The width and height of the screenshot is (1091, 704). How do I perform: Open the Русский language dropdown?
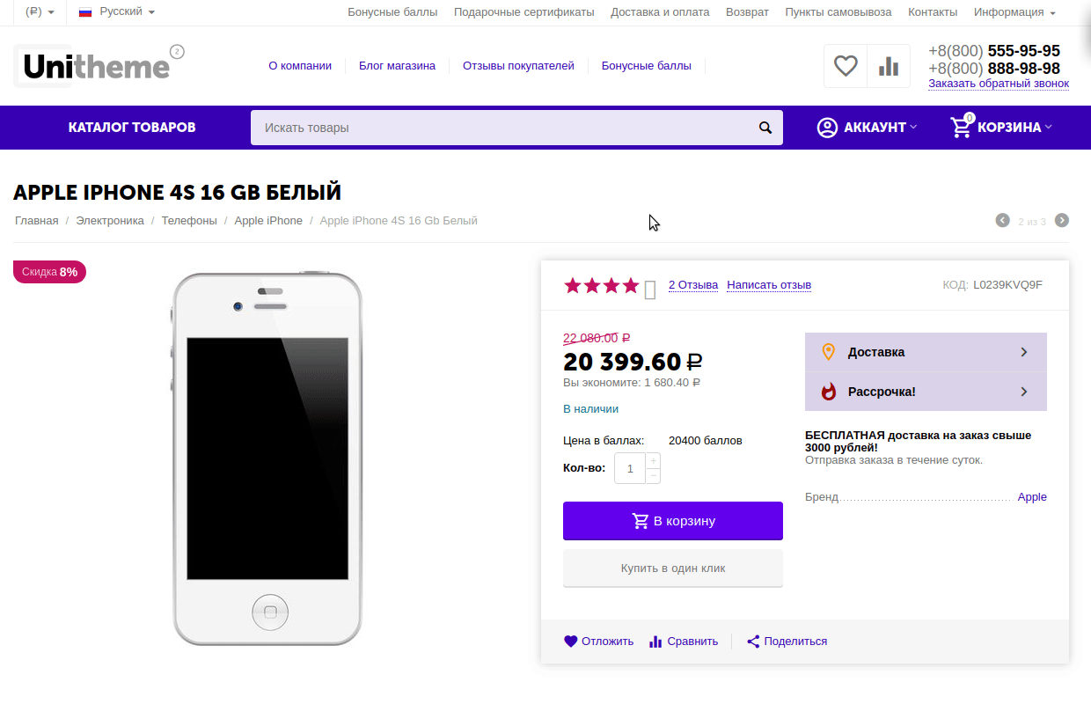117,12
